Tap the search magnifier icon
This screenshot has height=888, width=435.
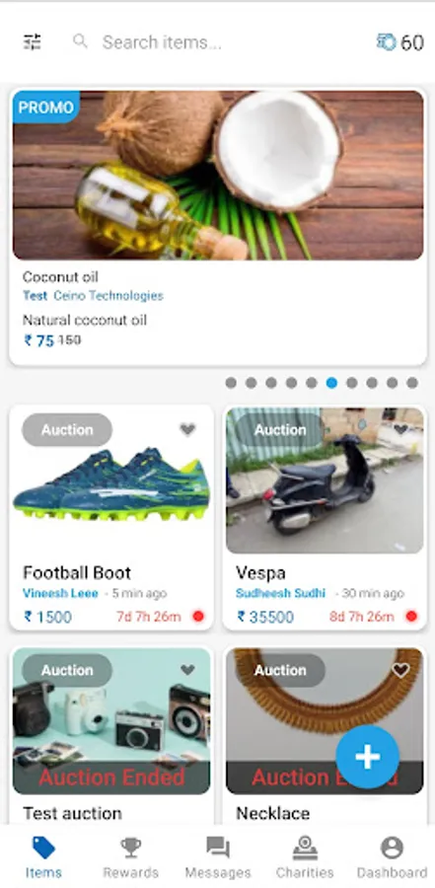pos(81,41)
